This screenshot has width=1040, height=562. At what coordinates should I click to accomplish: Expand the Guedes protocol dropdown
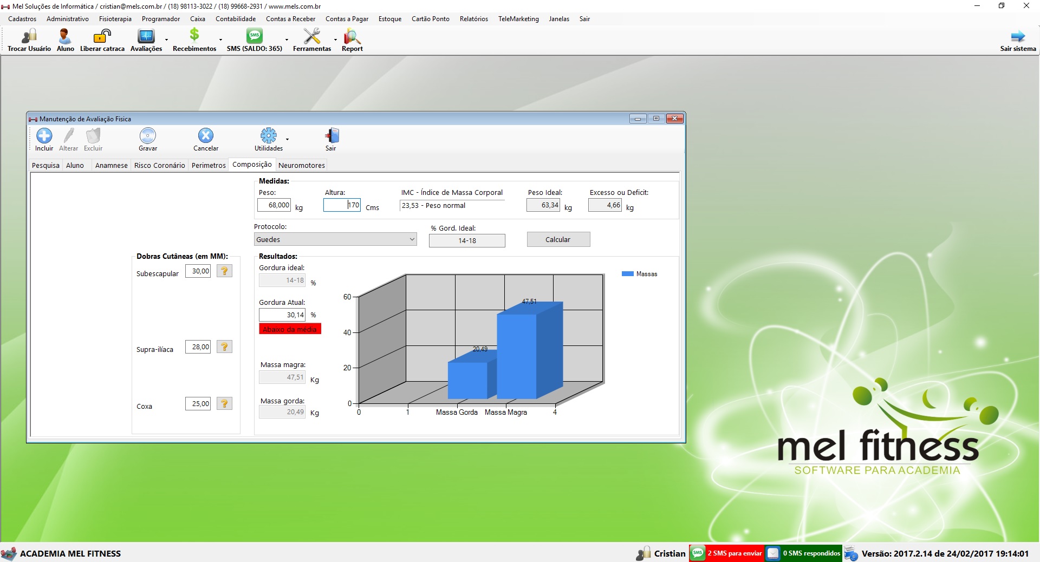[412, 239]
